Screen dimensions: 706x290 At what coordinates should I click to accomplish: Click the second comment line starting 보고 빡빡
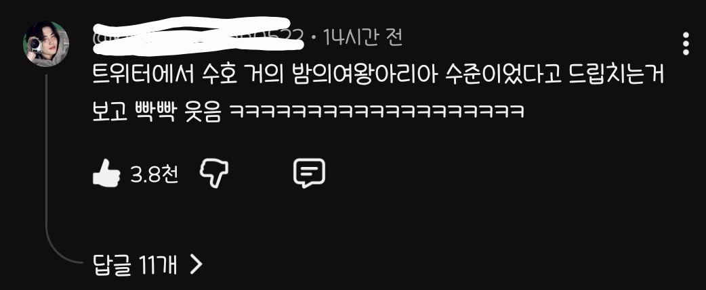308,112
